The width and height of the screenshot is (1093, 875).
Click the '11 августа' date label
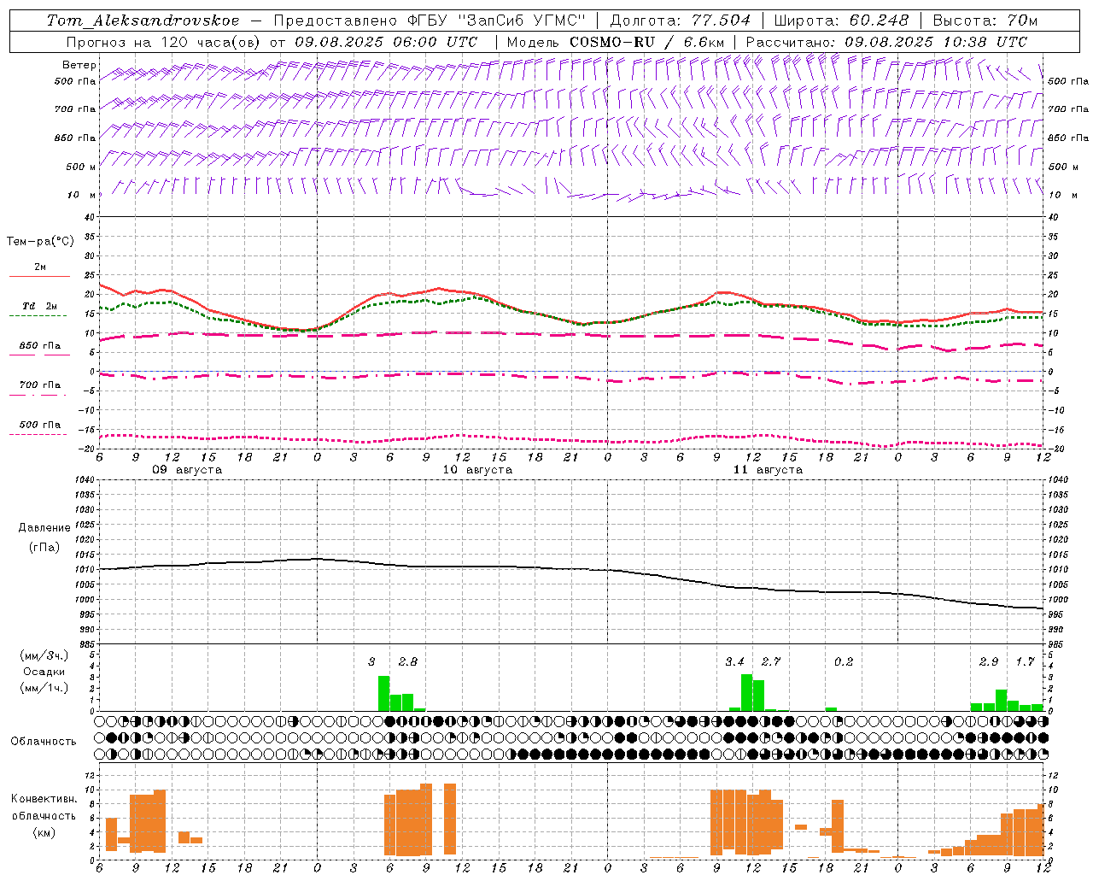point(768,470)
